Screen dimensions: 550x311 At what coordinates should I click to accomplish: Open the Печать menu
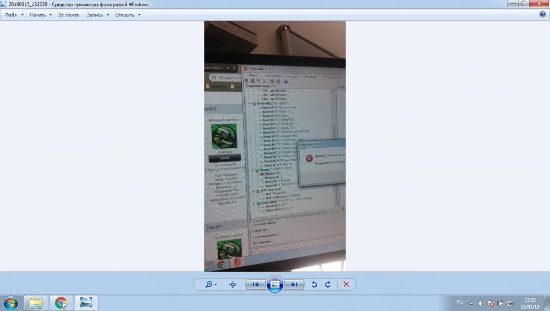click(41, 15)
